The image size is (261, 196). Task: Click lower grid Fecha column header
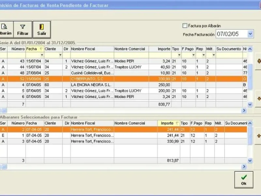tap(35, 123)
